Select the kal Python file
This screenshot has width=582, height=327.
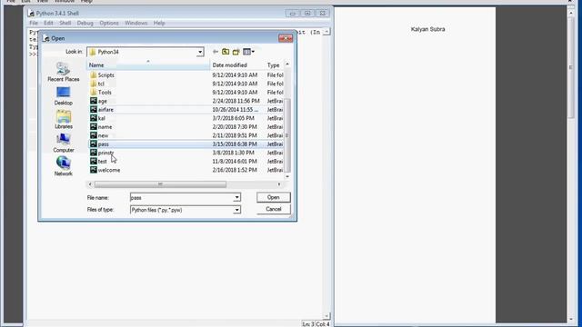(97, 118)
